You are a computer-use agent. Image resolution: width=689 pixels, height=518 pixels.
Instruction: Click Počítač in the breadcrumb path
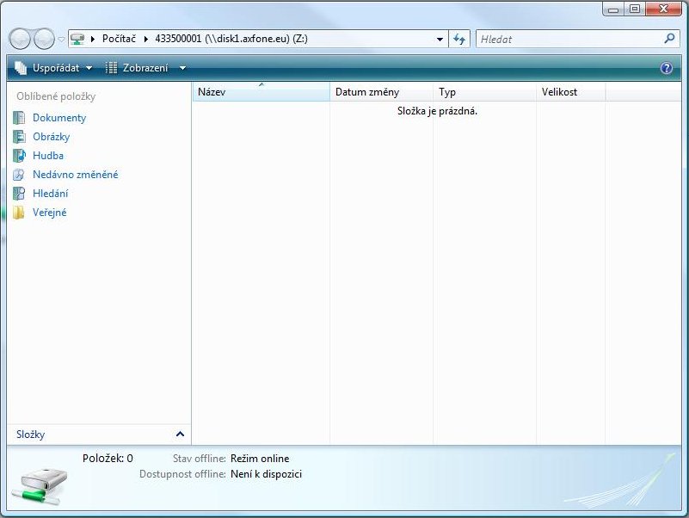pos(120,39)
